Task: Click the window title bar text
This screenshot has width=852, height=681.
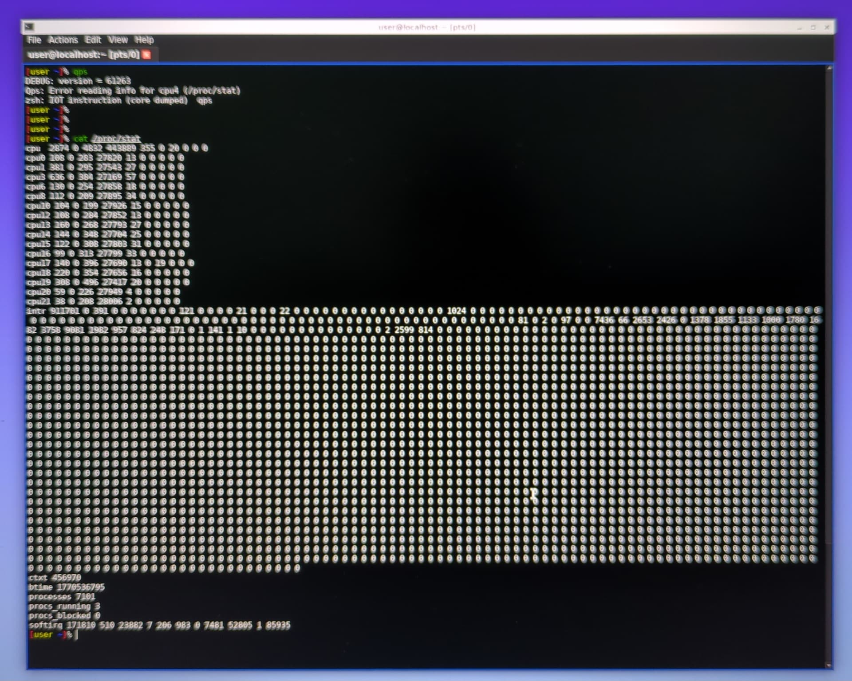Action: click(x=426, y=28)
